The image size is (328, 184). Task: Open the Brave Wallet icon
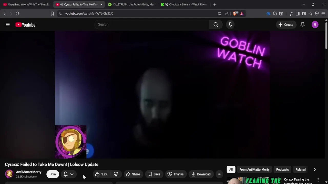tap(304, 14)
